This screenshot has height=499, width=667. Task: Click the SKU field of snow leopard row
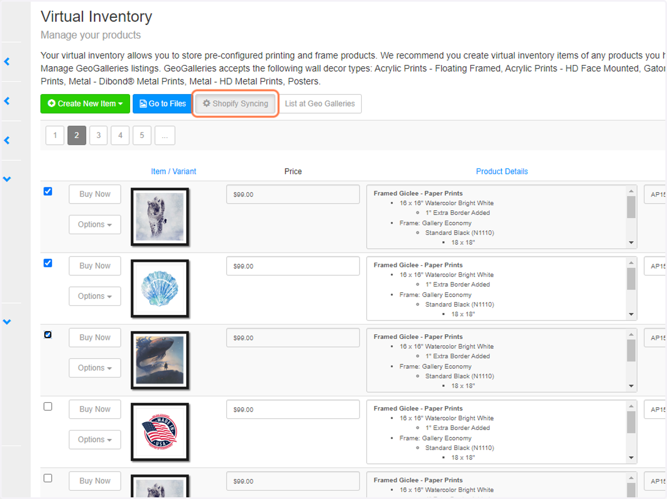point(655,195)
